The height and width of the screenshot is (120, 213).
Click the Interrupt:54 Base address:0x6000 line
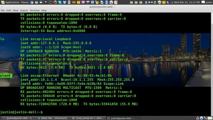[x=53, y=31]
